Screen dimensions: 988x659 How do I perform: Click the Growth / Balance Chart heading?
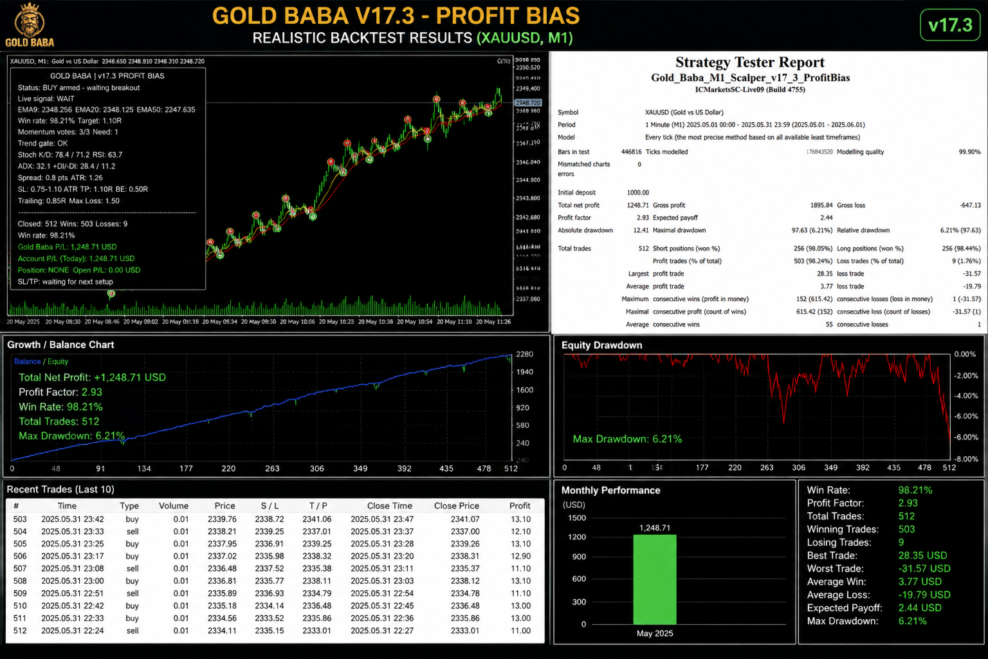(60, 345)
